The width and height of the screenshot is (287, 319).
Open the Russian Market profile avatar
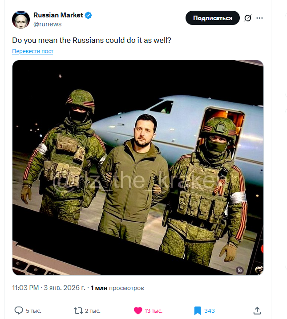click(x=20, y=18)
